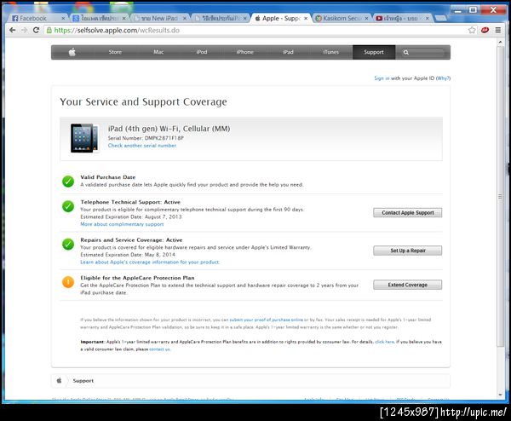Open the iPhone section in Apple nav

[244, 52]
